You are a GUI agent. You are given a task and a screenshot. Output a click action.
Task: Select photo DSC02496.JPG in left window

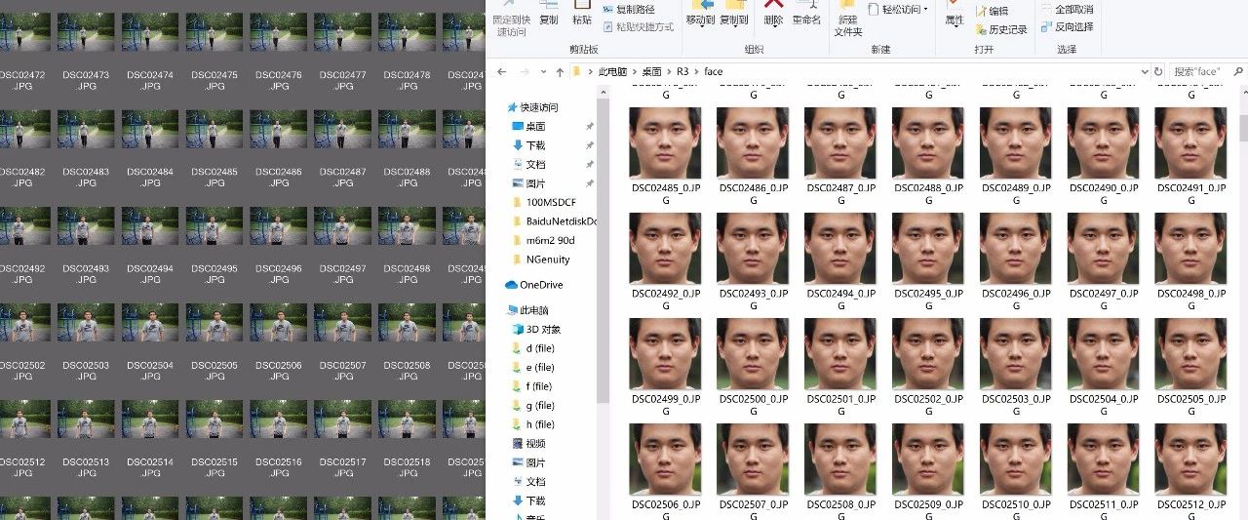[279, 225]
